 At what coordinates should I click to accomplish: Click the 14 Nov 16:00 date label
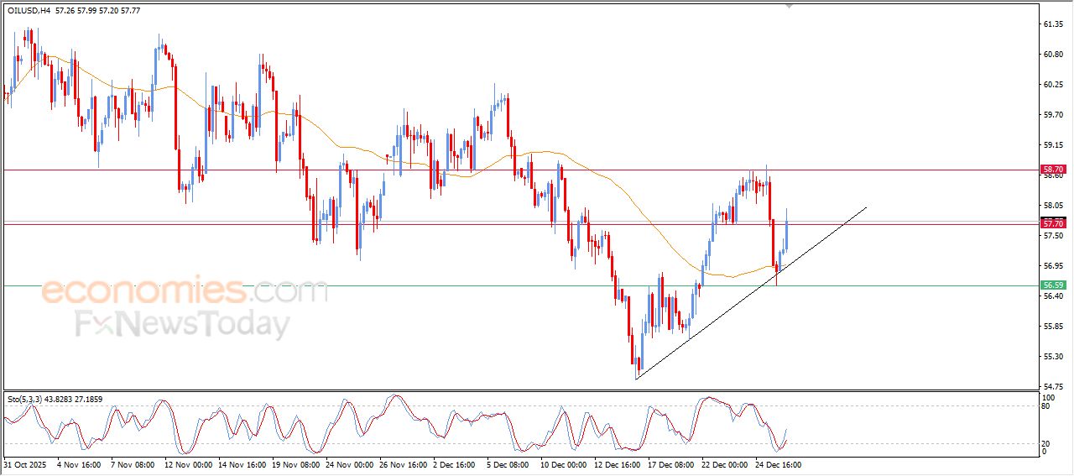tap(242, 463)
